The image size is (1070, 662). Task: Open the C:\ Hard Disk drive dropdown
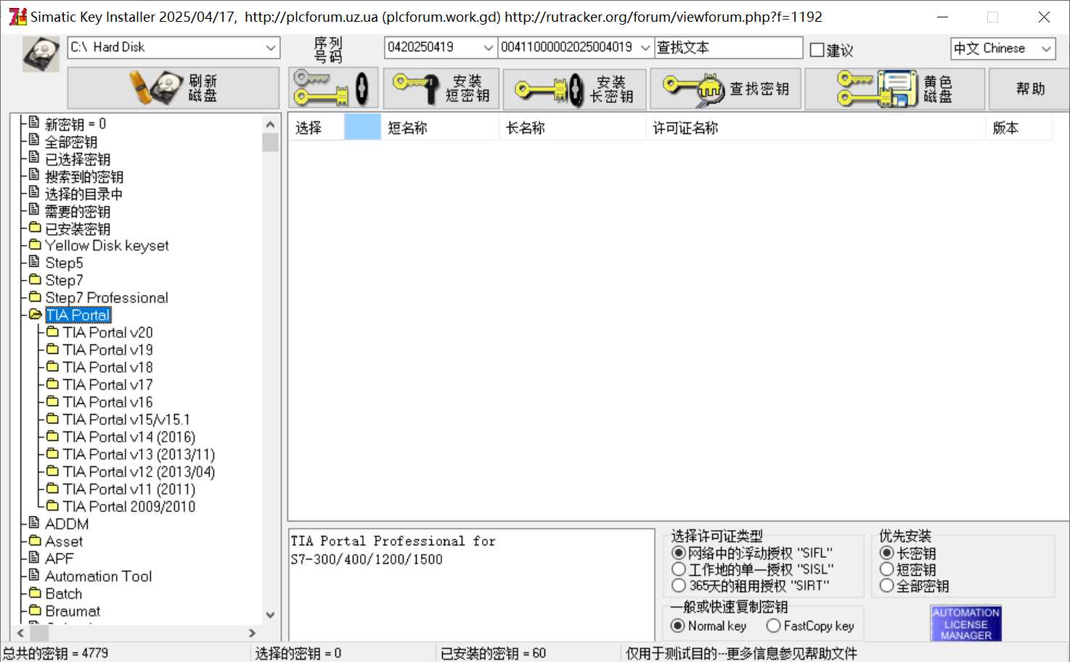[271, 48]
